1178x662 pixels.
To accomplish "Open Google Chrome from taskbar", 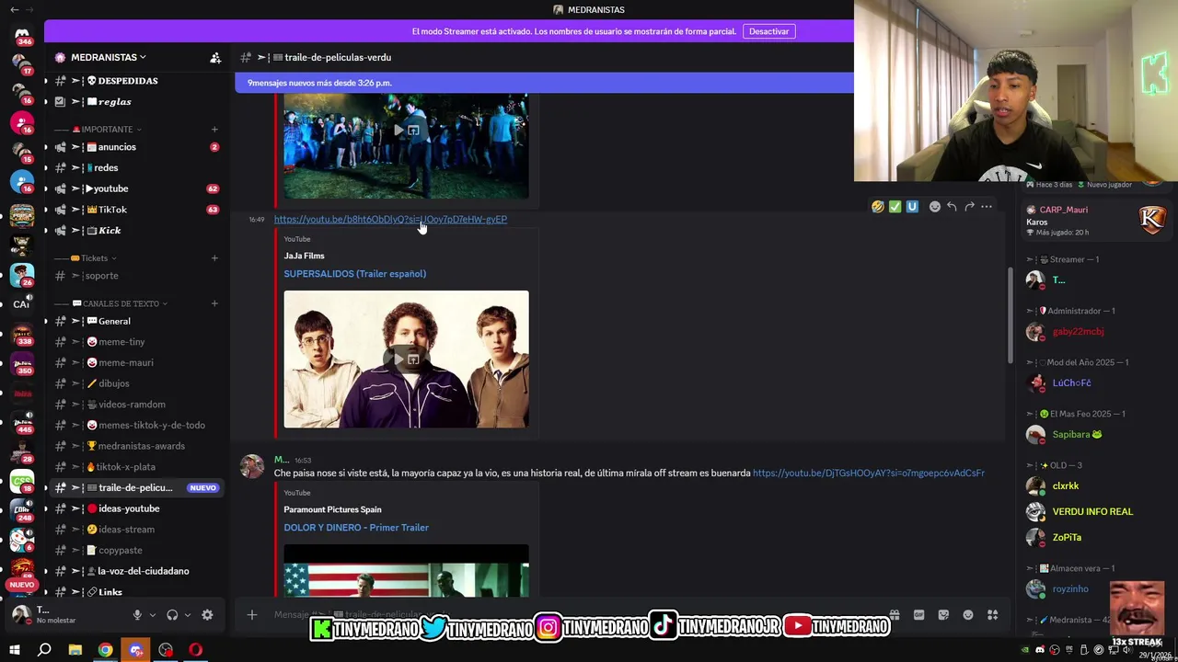I will pyautogui.click(x=106, y=650).
